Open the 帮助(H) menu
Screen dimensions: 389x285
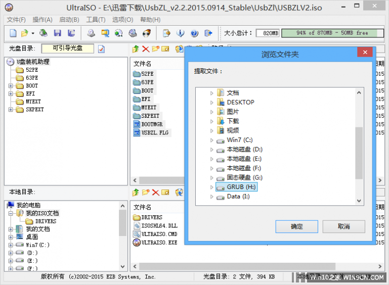150,20
